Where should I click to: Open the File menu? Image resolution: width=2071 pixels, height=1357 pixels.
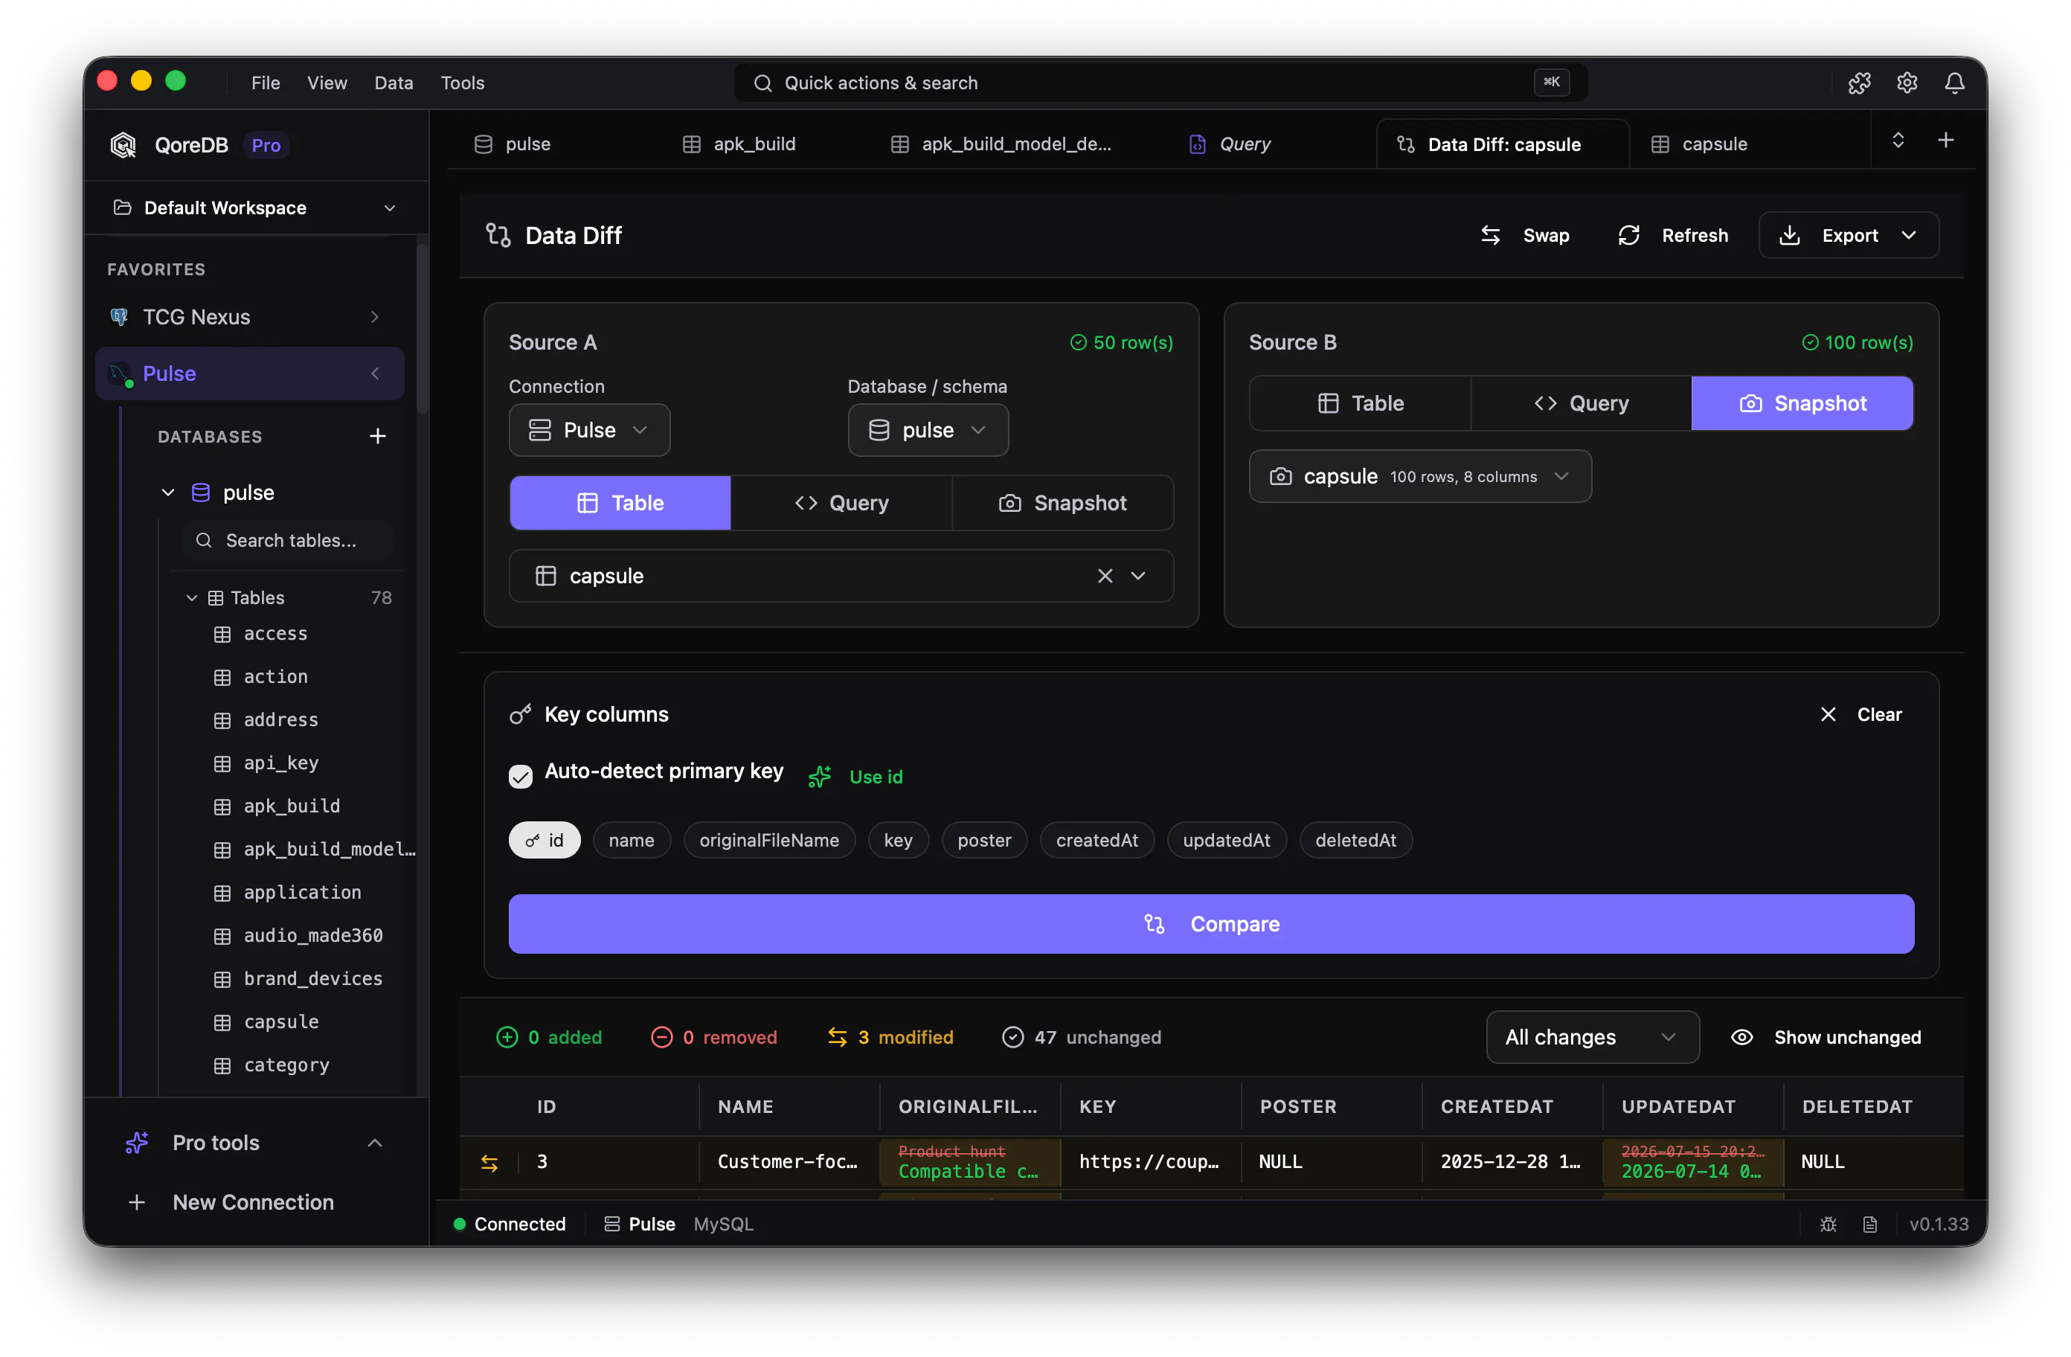266,83
